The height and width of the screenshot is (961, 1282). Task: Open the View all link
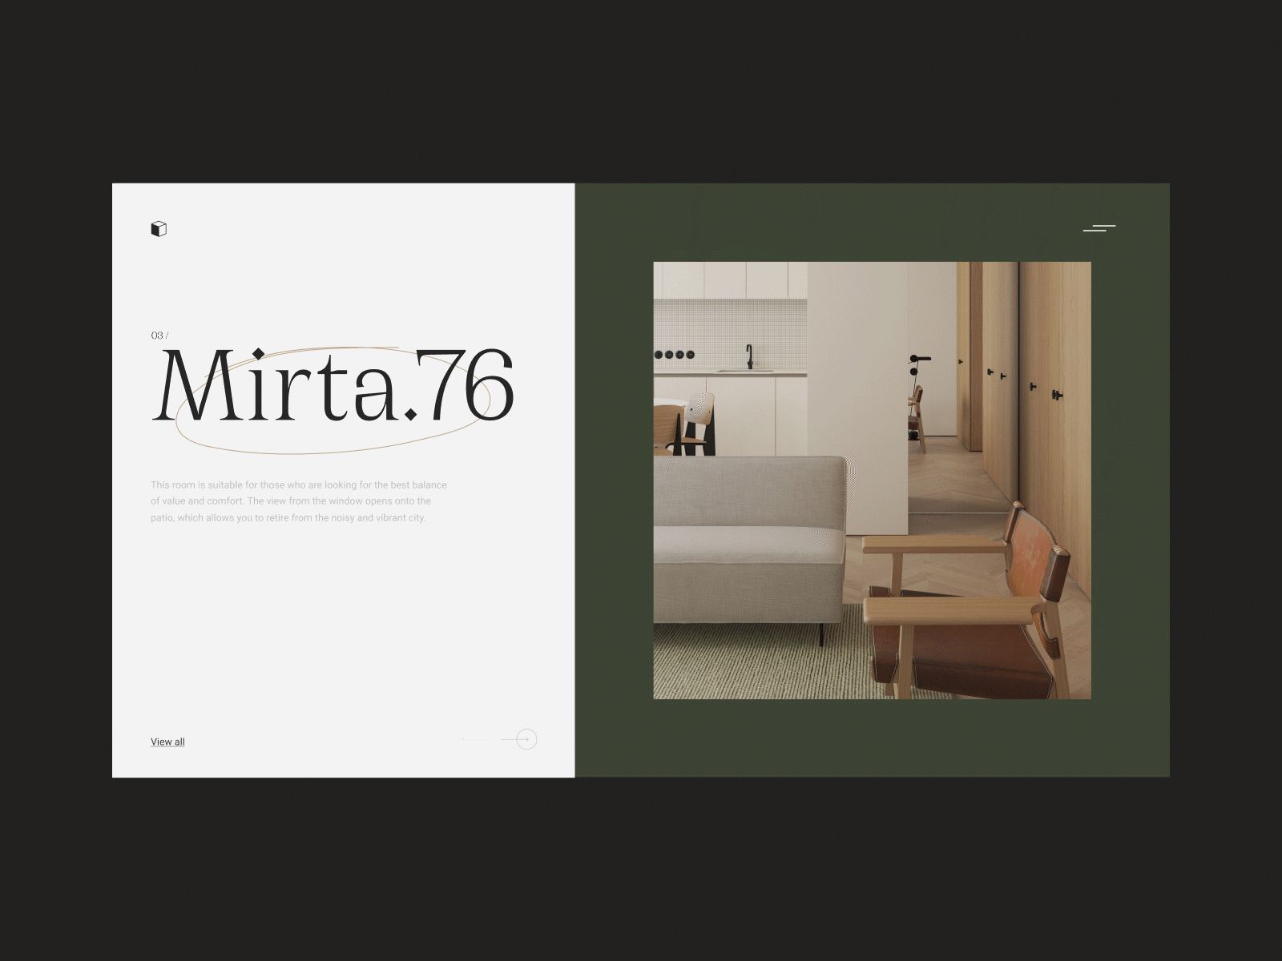coord(167,742)
